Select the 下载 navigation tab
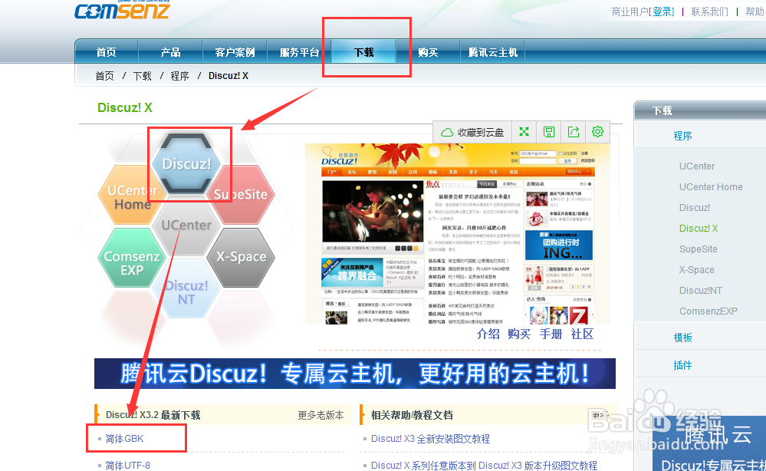The image size is (766, 471). coord(363,52)
